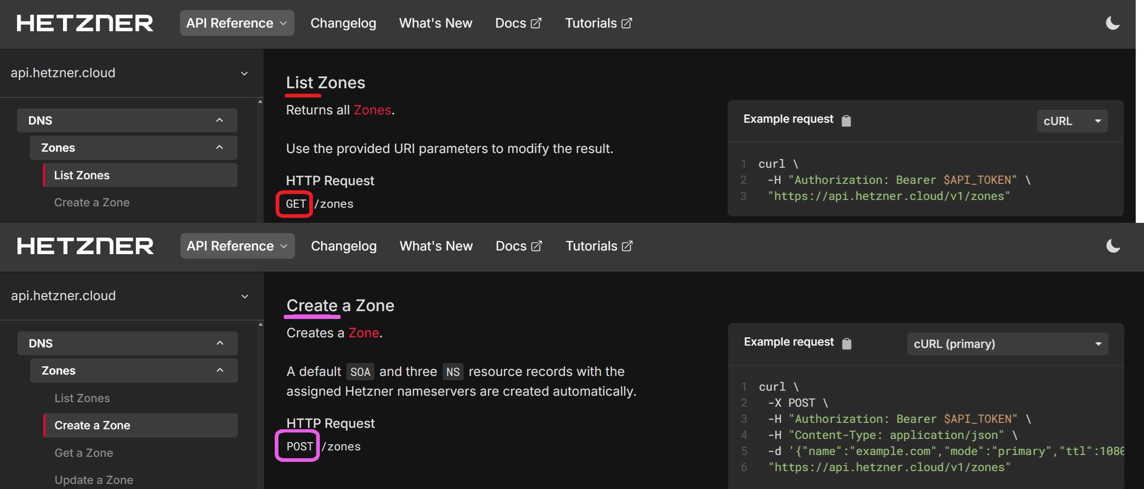Open the external Docs link in top header
This screenshot has width=1144, height=489.
coord(518,23)
